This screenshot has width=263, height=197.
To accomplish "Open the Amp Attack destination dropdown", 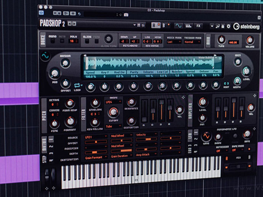I will (x=146, y=155).
